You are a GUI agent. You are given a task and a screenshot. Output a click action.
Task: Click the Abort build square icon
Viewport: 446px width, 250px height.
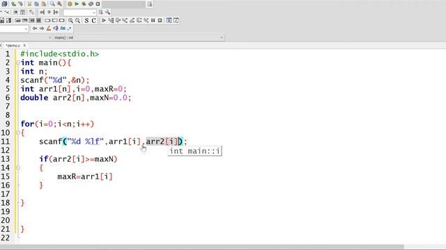(98, 4)
